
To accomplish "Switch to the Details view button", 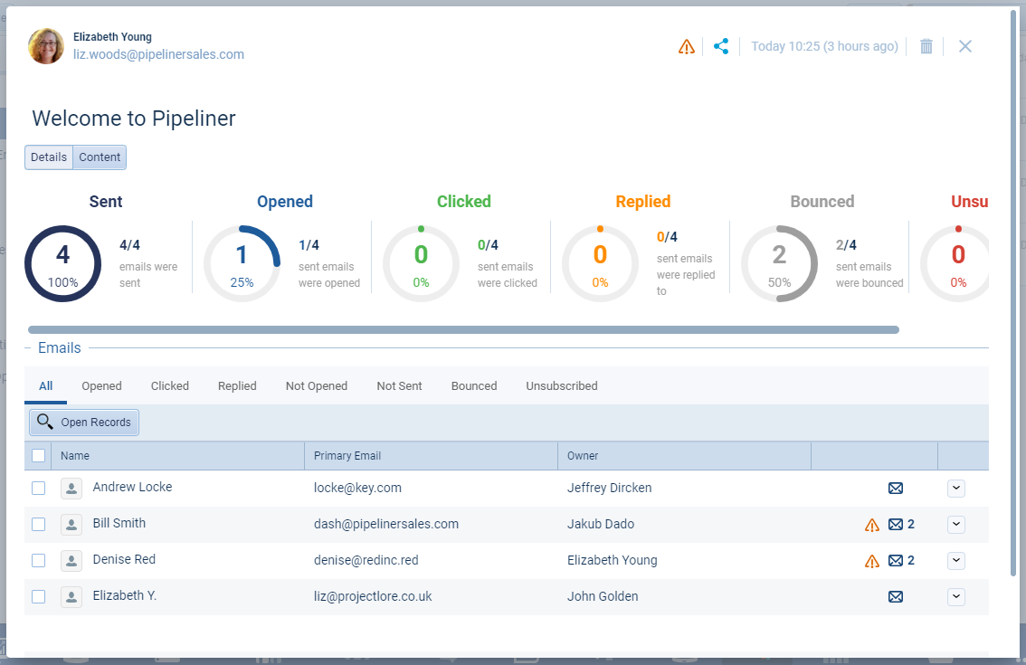I will (x=49, y=157).
